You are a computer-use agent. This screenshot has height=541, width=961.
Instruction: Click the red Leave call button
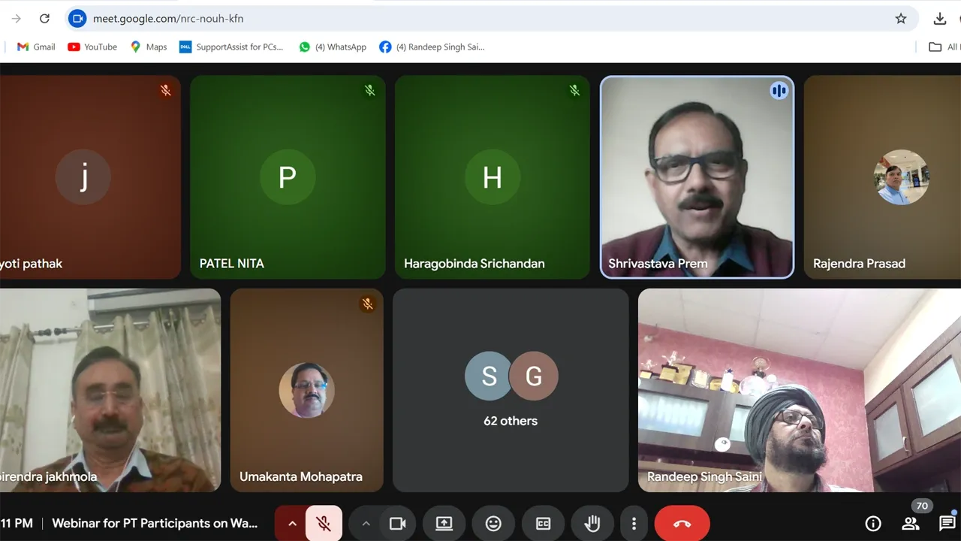click(x=682, y=524)
